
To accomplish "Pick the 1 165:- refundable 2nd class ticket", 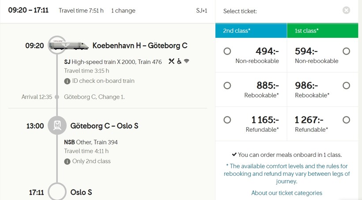I will tap(227, 120).
